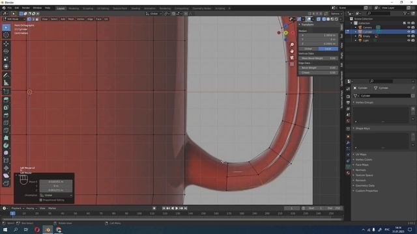
Task: Select the Move tool in the left toolbar
Action: [6, 44]
